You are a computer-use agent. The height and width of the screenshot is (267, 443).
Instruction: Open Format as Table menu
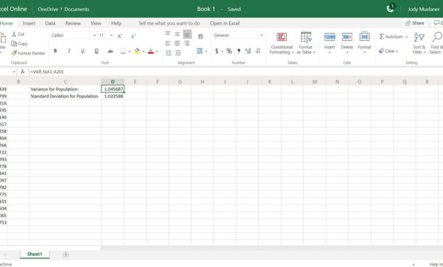[306, 43]
